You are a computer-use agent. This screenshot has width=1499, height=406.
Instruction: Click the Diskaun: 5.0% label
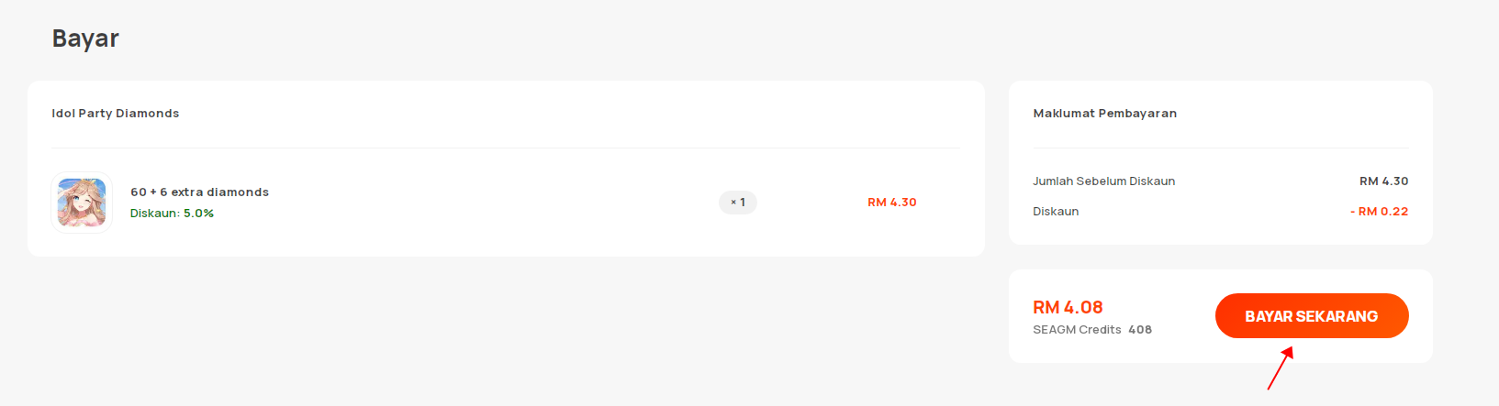172,214
